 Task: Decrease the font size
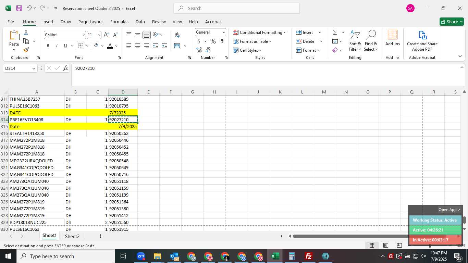click(115, 35)
